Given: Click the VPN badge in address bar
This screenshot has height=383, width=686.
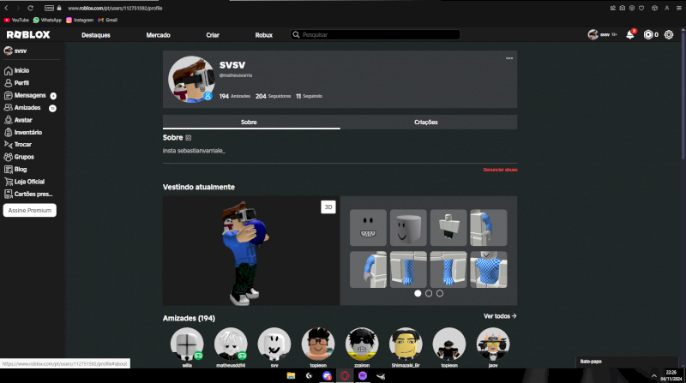Looking at the screenshot, I should click(x=49, y=8).
